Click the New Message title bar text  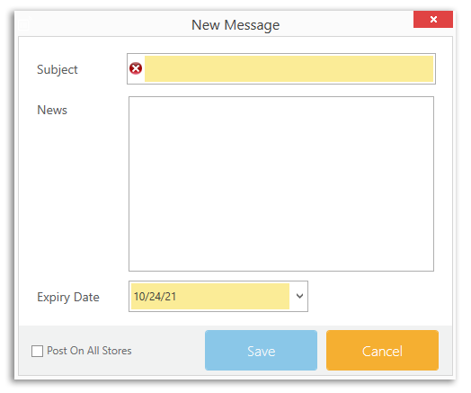[235, 25]
